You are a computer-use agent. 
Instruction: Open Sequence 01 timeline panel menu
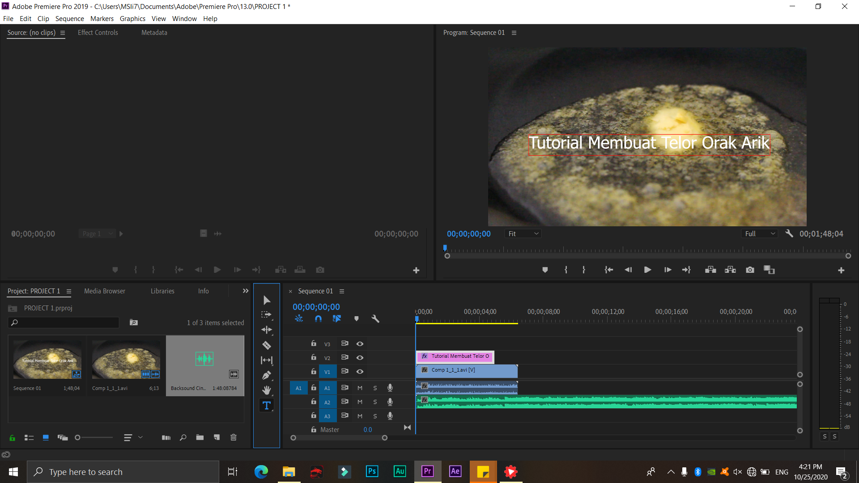click(x=342, y=291)
